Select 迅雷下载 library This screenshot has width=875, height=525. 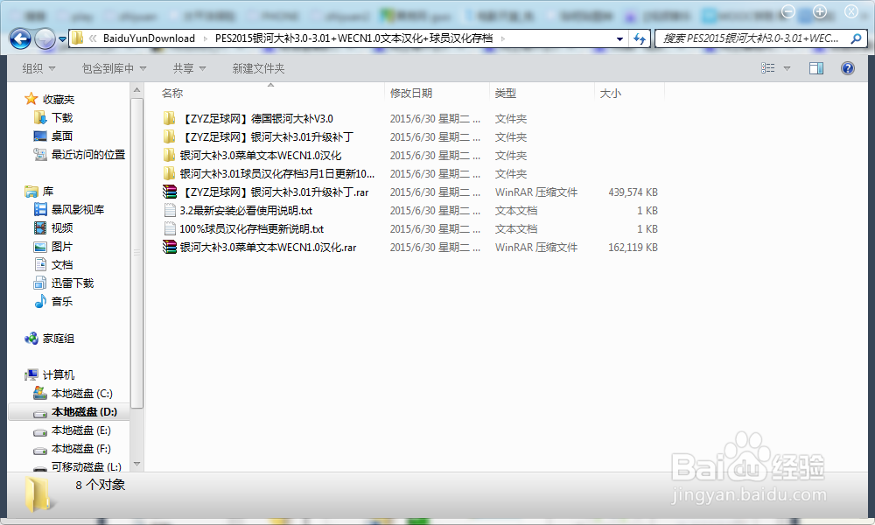pyautogui.click(x=73, y=283)
